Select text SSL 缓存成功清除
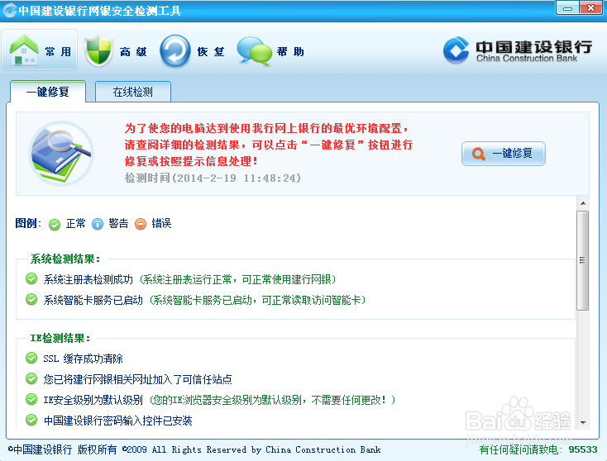Viewport: 607px width, 461px height. pos(83,359)
